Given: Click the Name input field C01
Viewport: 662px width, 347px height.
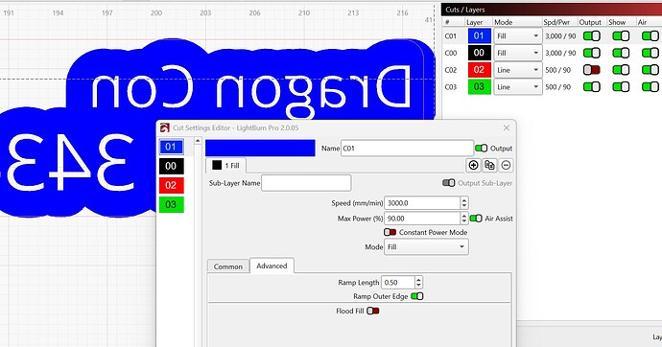Looking at the screenshot, I should (x=407, y=148).
